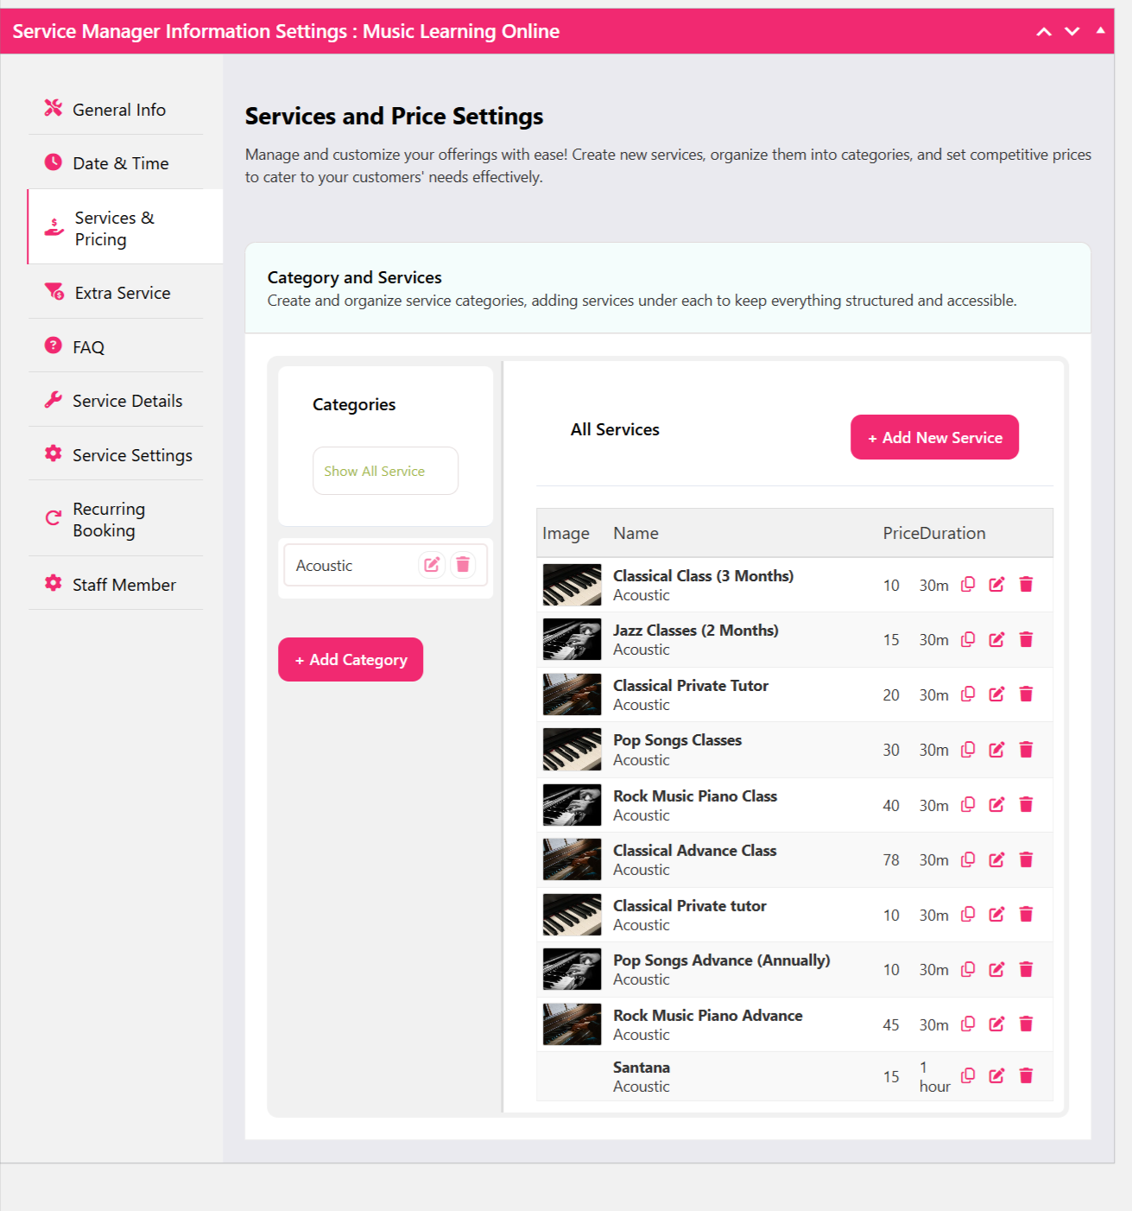This screenshot has height=1211, width=1132.
Task: Duplicate the Rock Music Piano Advance service
Action: pyautogui.click(x=968, y=1024)
